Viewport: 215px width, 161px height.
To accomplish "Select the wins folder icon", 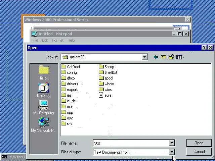I will tap(101, 90).
